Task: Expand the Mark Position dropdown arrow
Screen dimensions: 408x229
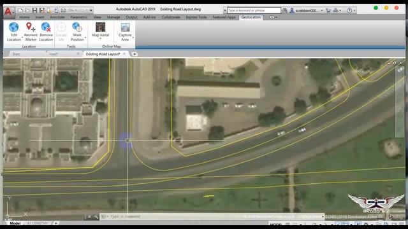Action: click(85, 38)
